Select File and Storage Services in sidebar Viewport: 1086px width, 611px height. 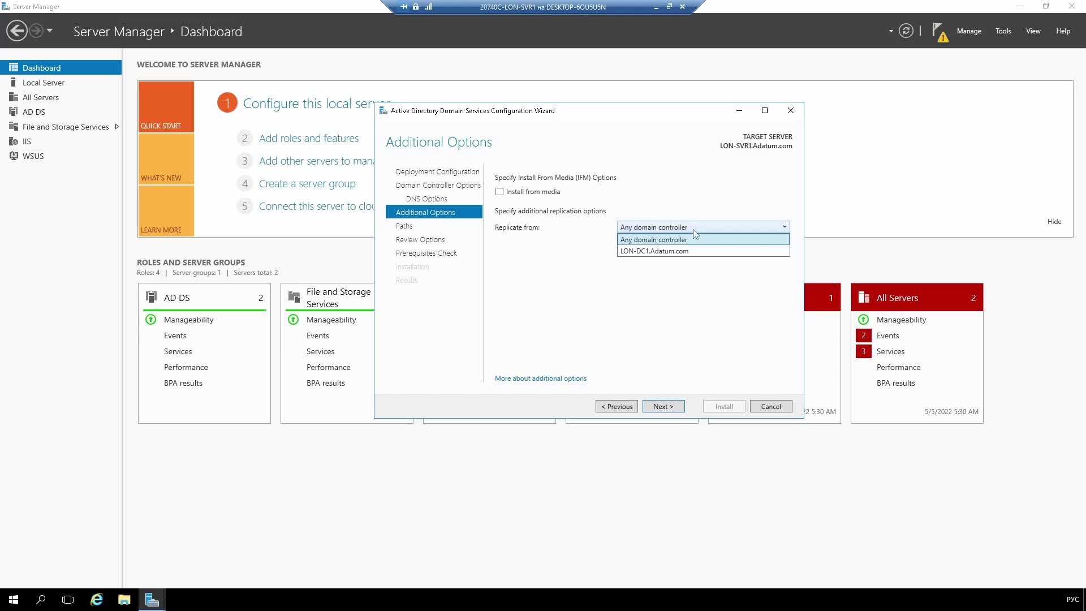click(66, 127)
